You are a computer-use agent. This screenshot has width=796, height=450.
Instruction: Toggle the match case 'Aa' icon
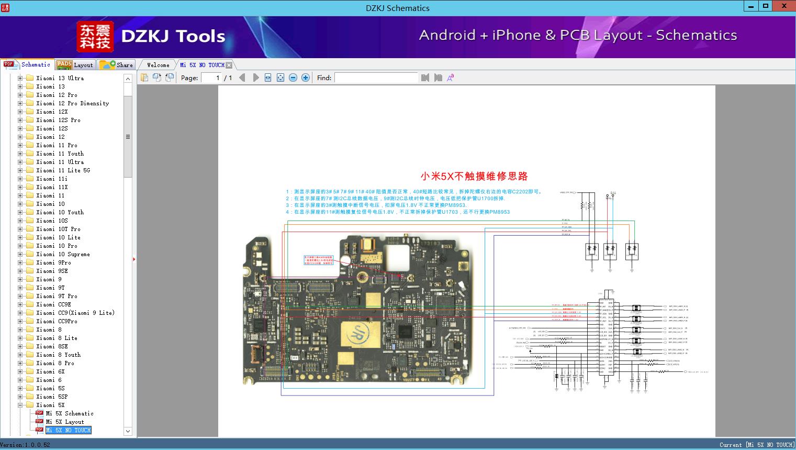coord(450,78)
